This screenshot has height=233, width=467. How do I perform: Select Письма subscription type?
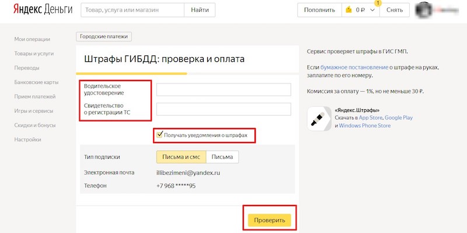pyautogui.click(x=222, y=157)
